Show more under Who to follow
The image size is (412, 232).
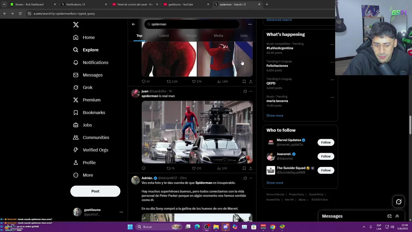[275, 183]
